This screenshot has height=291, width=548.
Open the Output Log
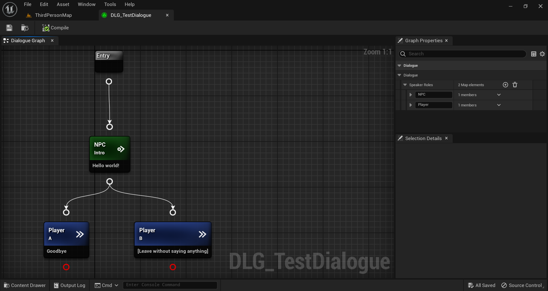coord(70,285)
